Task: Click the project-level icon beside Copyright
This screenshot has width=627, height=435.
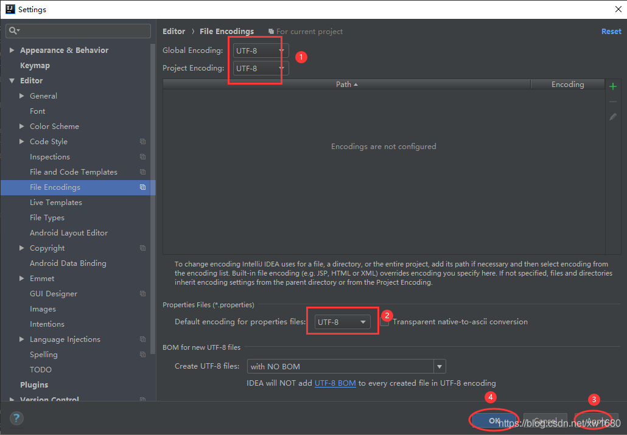Action: click(143, 248)
